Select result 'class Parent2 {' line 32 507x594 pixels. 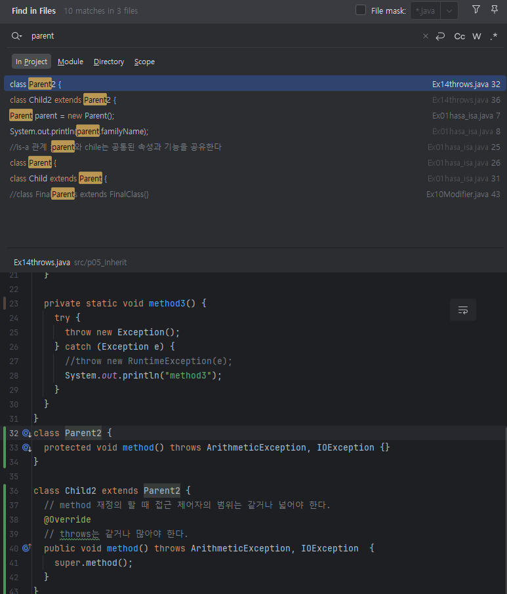[x=255, y=84]
